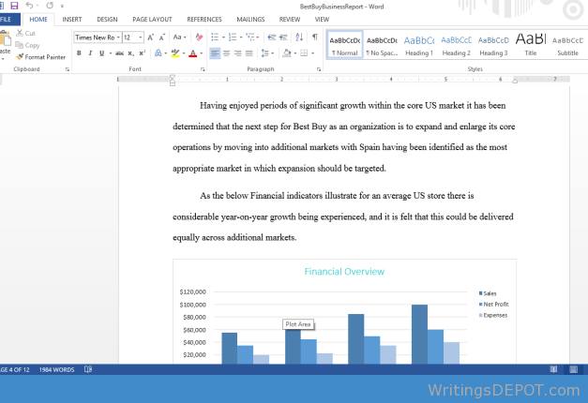Switch to the DESIGN tab
588x403 pixels.
(x=107, y=20)
